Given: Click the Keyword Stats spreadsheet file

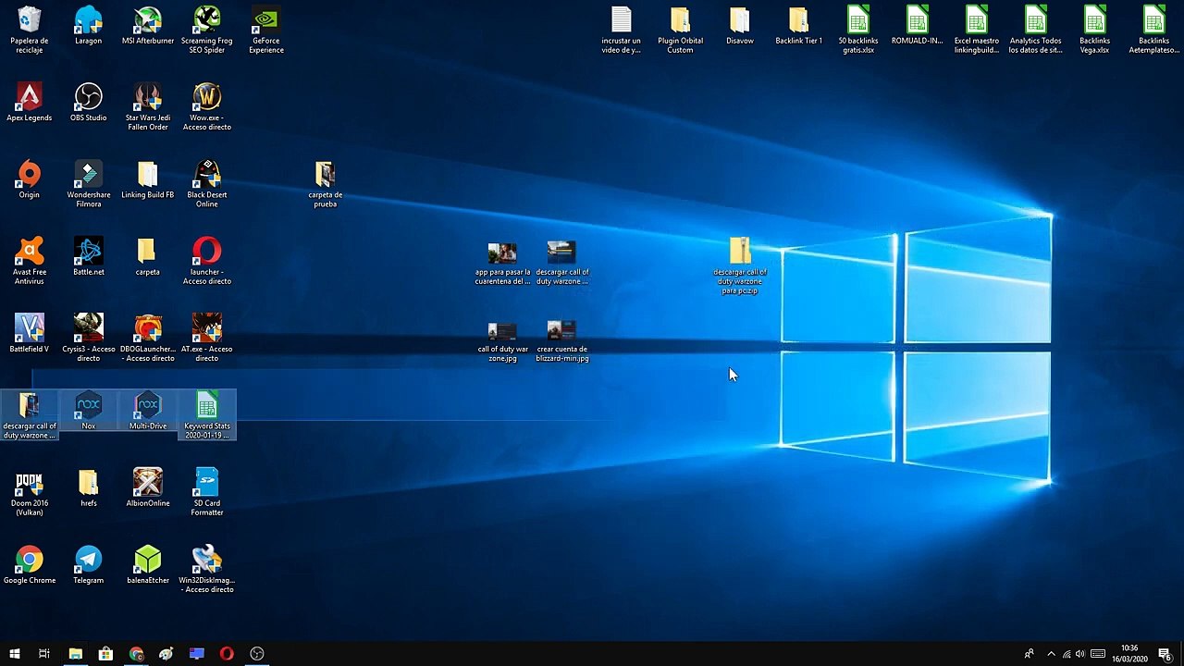Looking at the screenshot, I should click(206, 415).
